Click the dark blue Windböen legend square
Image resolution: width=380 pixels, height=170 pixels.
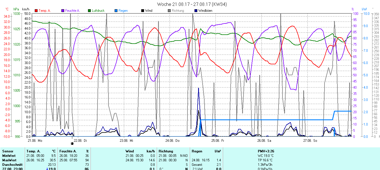[196, 11]
